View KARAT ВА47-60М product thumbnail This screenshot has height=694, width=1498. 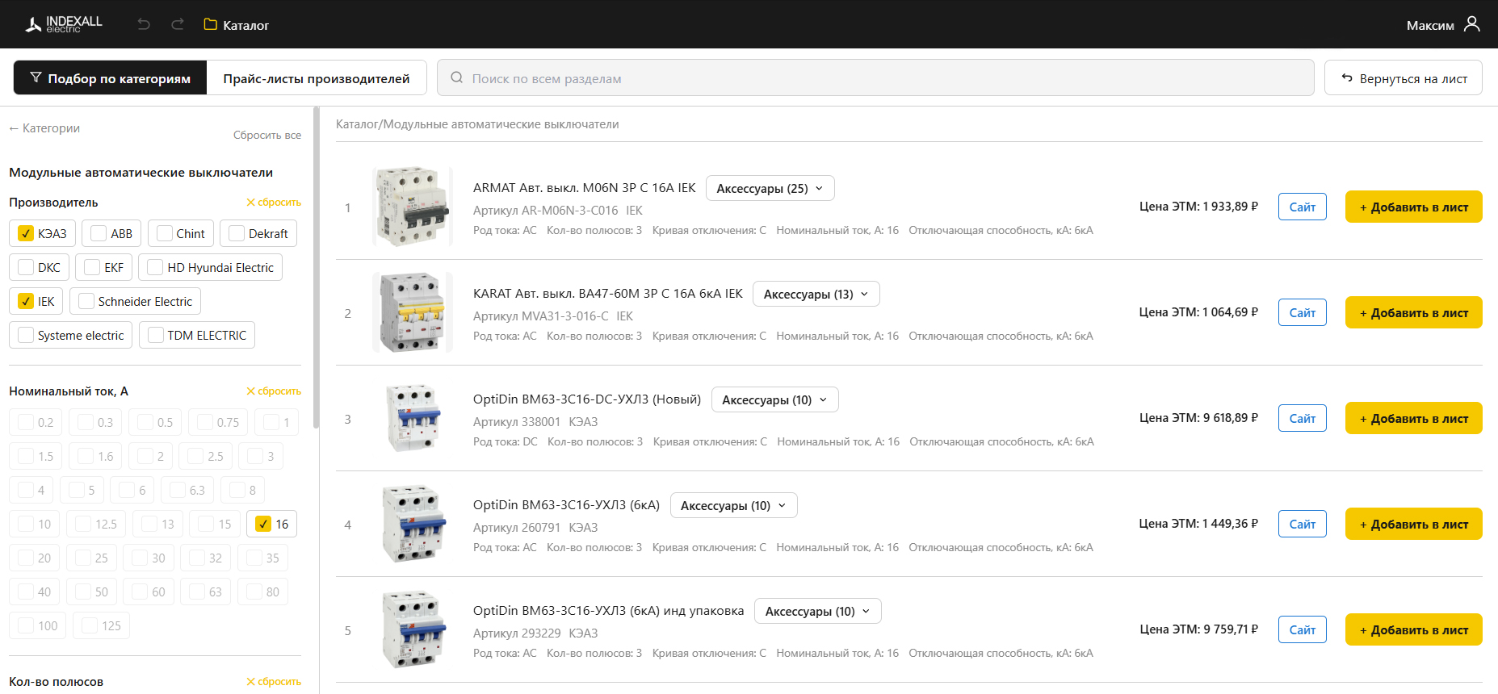click(413, 312)
